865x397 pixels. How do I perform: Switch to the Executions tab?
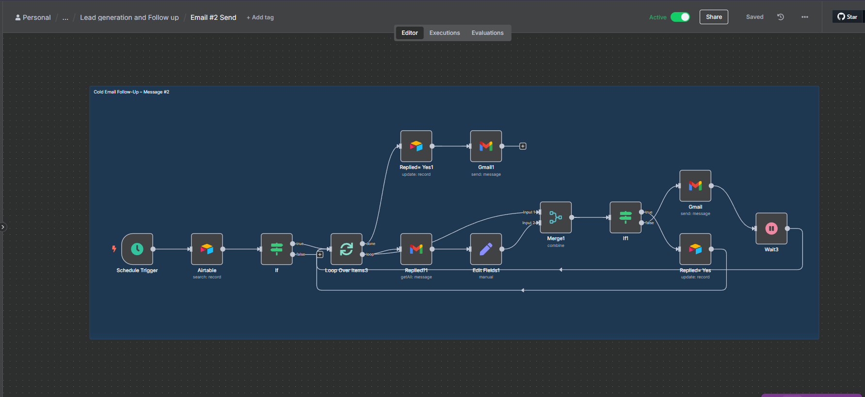tap(445, 33)
